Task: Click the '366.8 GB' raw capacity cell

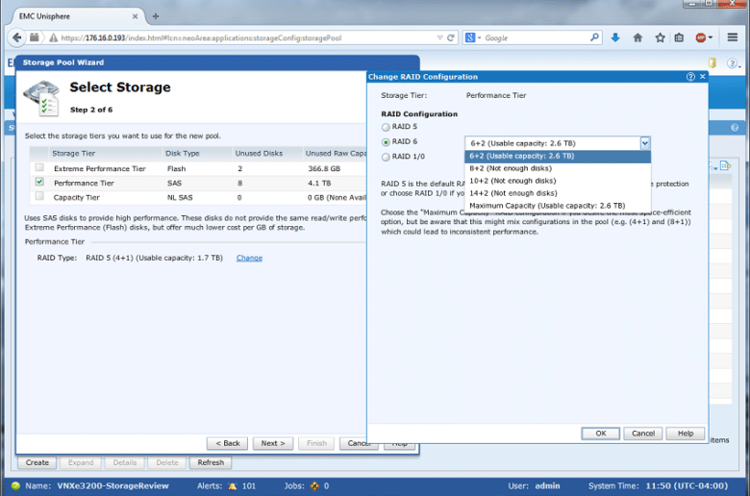Action: pos(324,169)
